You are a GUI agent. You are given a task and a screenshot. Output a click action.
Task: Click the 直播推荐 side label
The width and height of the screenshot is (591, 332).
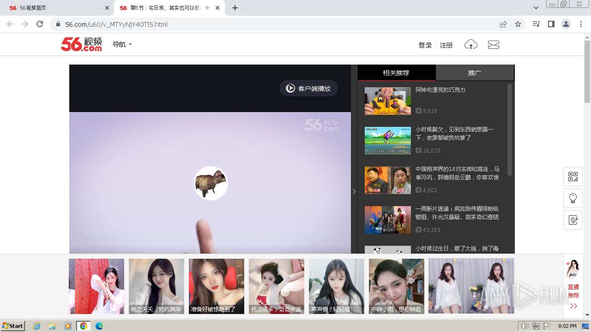point(573,291)
